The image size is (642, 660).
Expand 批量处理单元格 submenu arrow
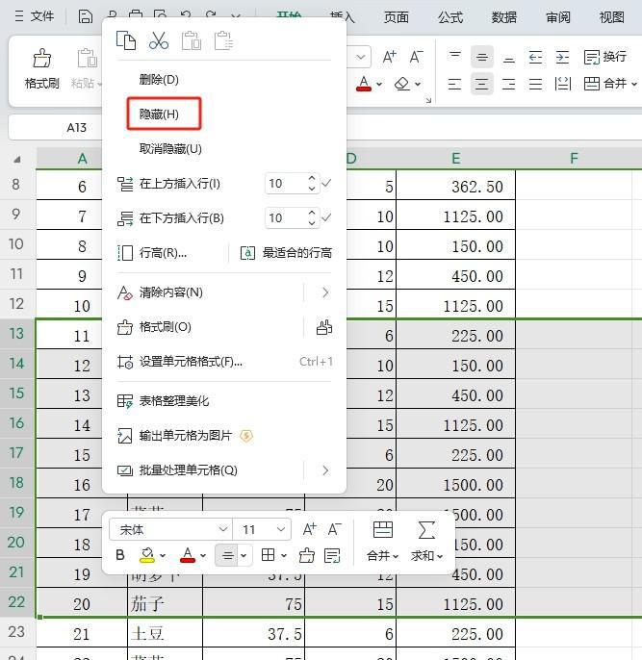click(325, 470)
